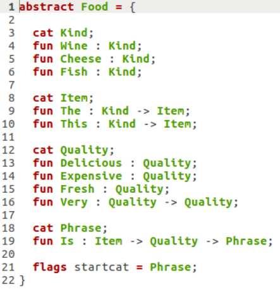Click the Kind category declaration on line 3

pyautogui.click(x=74, y=33)
